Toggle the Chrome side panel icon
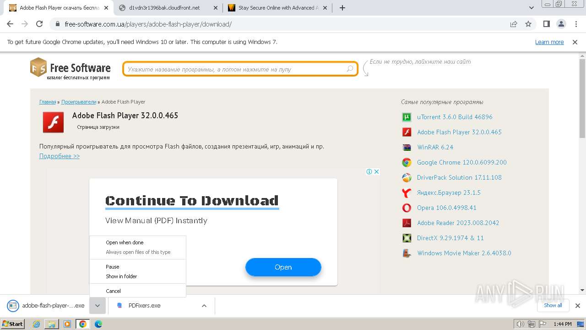Image resolution: width=586 pixels, height=330 pixels. coord(547,24)
